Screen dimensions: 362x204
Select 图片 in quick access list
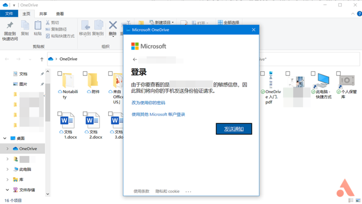point(23,84)
